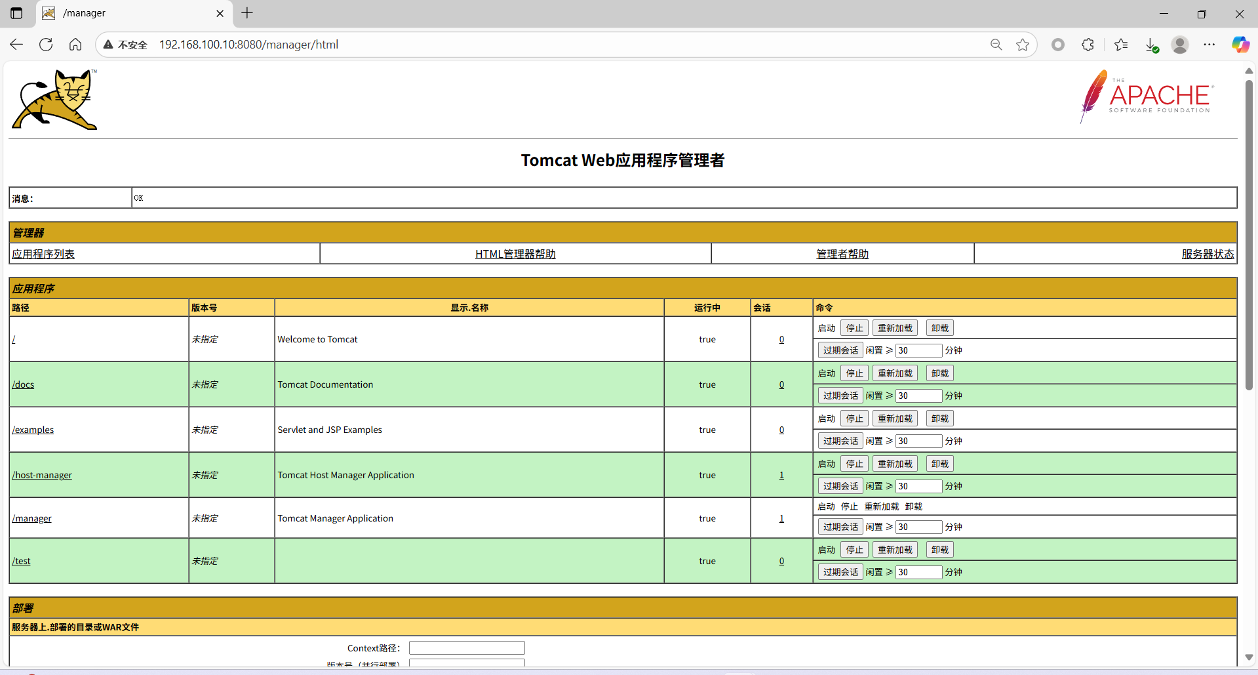Undeploy the /host-manager application
1258x675 pixels.
click(939, 464)
